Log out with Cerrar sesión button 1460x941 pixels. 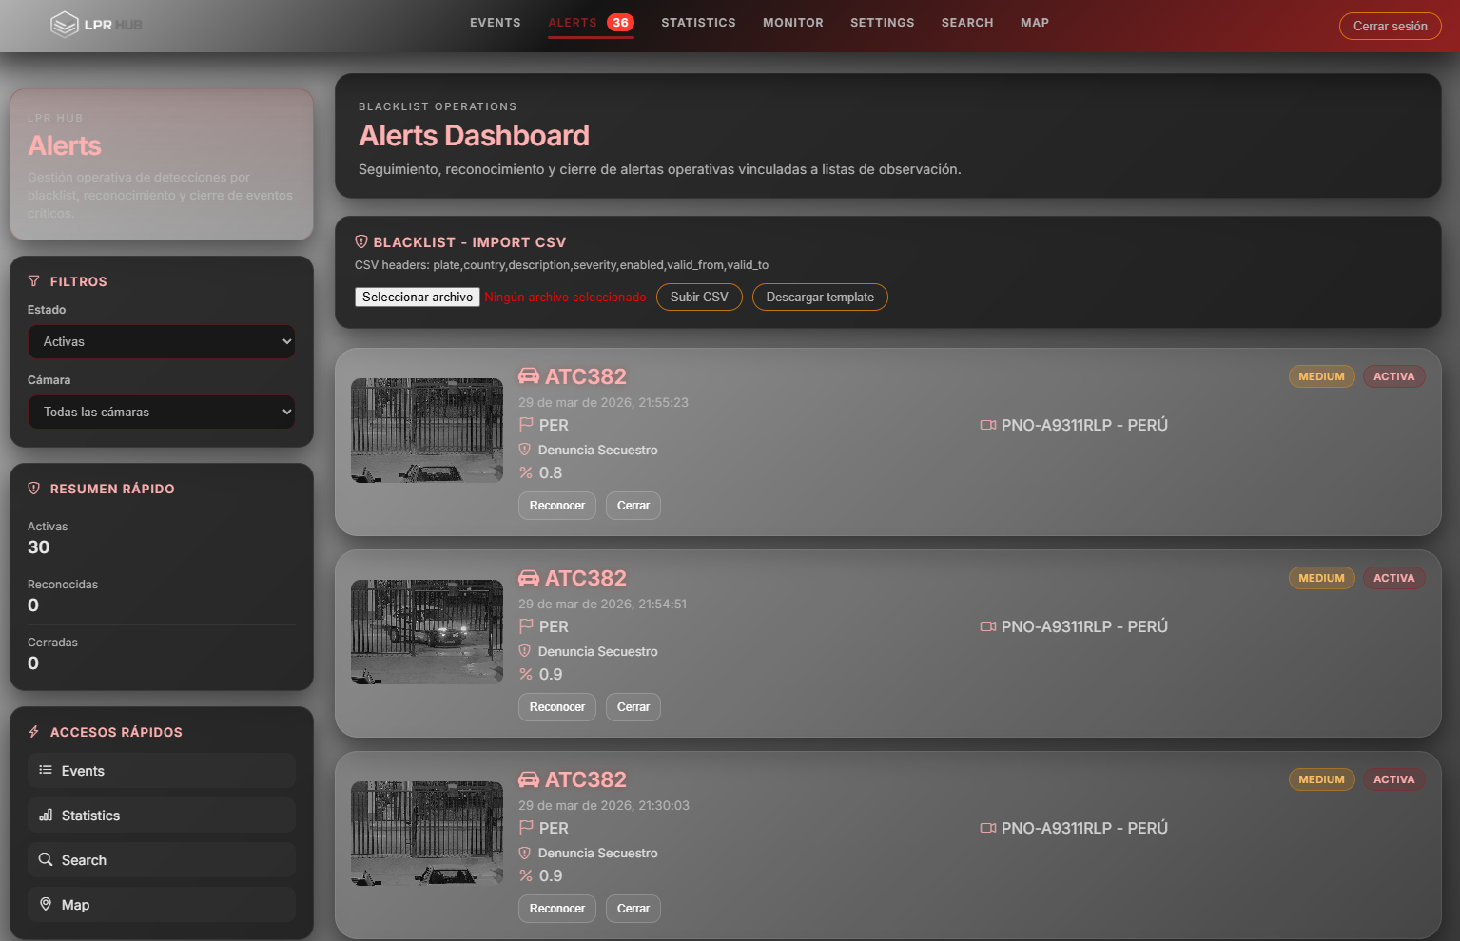pyautogui.click(x=1390, y=27)
